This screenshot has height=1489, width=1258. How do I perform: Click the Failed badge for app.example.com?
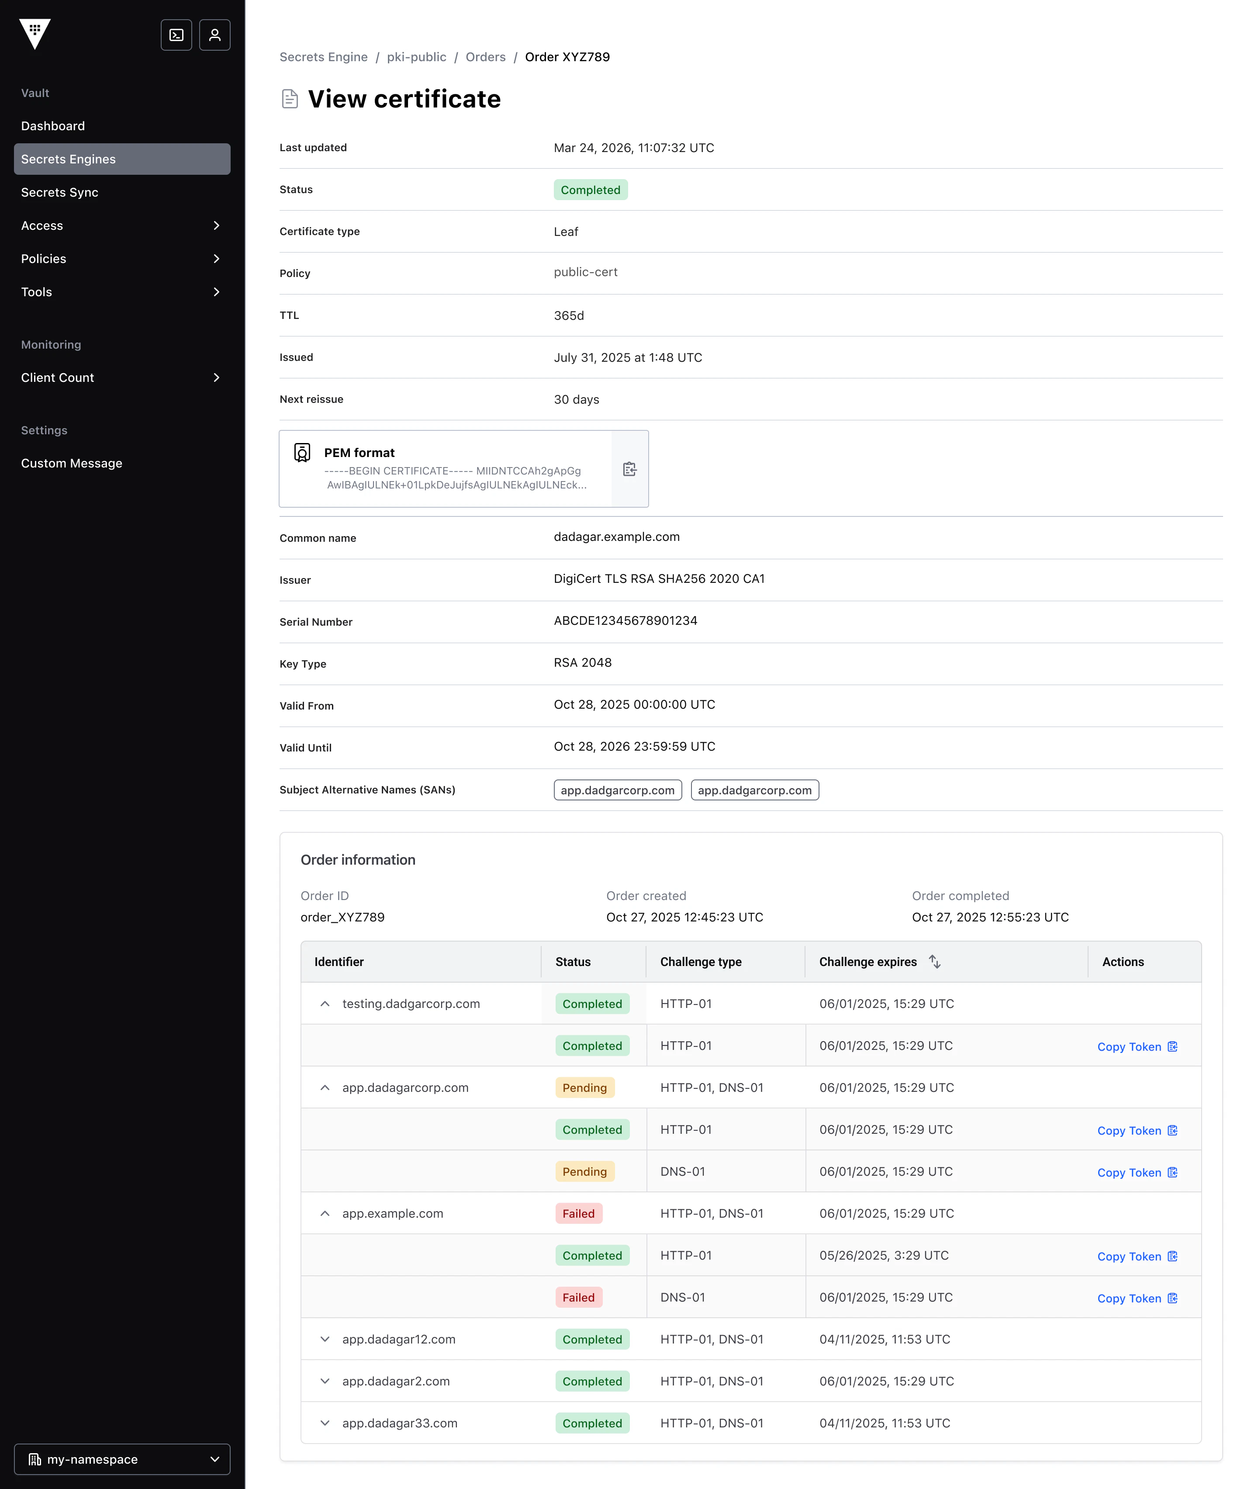point(578,1214)
